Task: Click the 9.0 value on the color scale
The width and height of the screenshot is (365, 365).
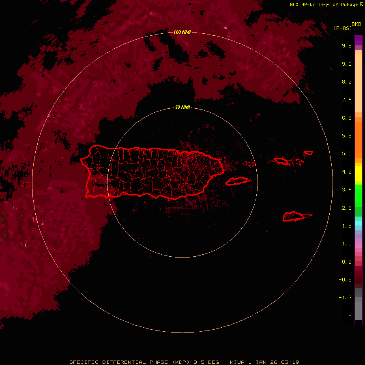Action: [x=347, y=64]
